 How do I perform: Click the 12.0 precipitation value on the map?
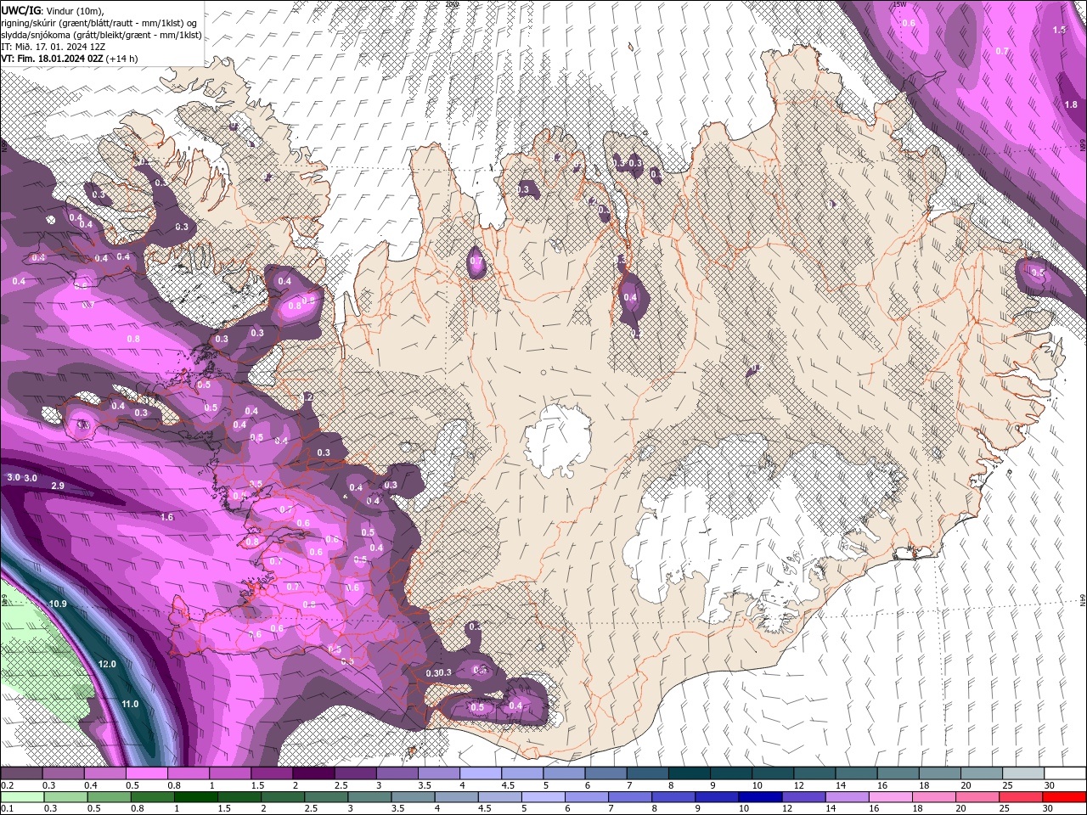click(107, 664)
